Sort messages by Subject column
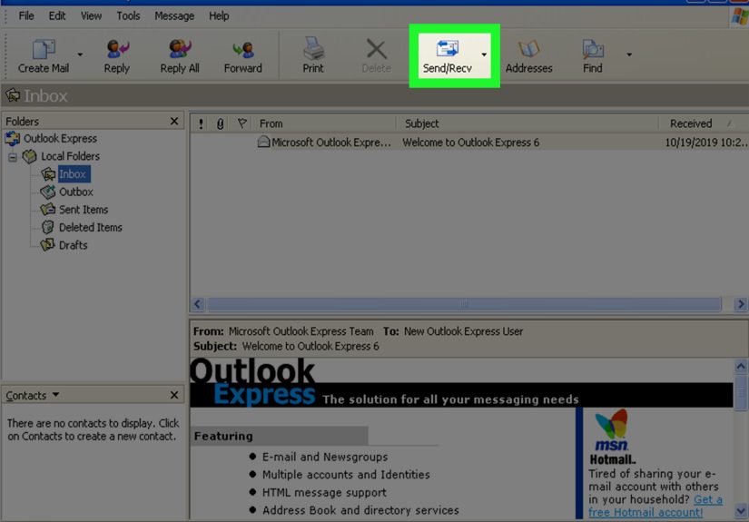Image resolution: width=749 pixels, height=522 pixels. pos(527,123)
